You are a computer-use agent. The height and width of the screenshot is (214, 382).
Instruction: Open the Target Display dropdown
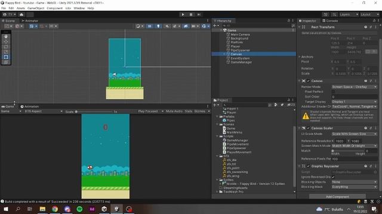(x=354, y=102)
